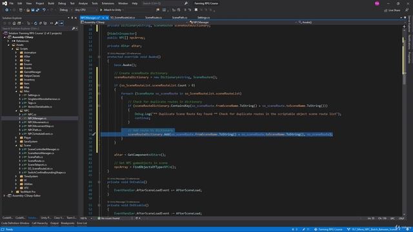Screen dimensions: 413x232
Task: Switch to the SO_SceneRouteList.cs tab
Action: [x=123, y=17]
